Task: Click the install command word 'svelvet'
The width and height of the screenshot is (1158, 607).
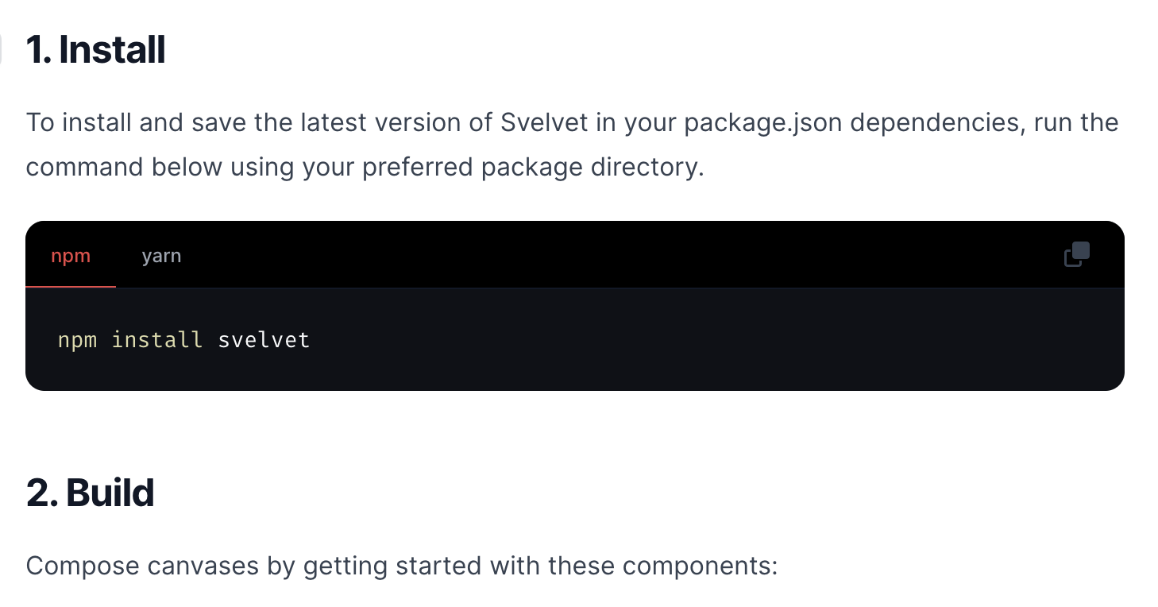Action: tap(263, 339)
